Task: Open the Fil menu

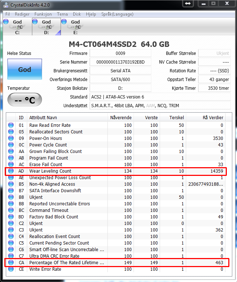Action: (x=8, y=14)
